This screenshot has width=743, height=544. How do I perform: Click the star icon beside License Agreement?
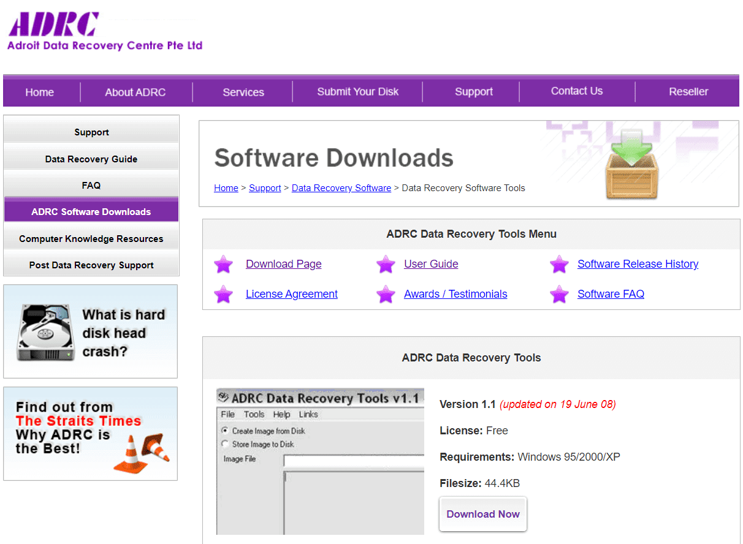pos(224,295)
